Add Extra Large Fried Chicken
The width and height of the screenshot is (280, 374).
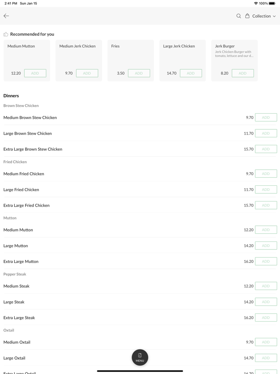266,205
